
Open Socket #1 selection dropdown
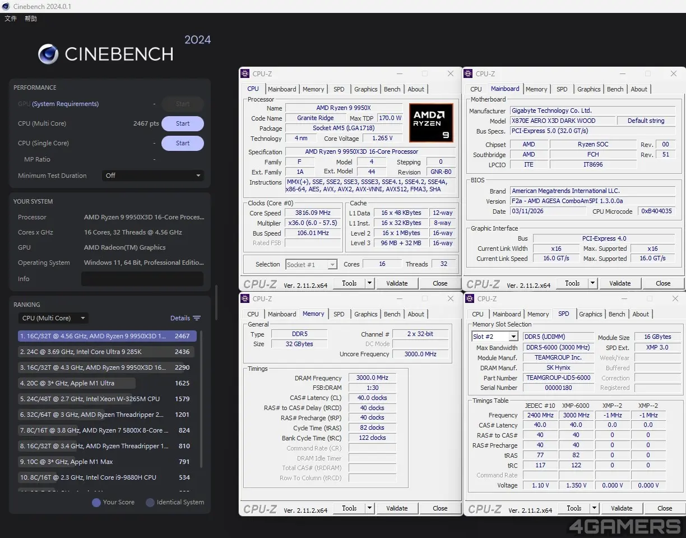click(311, 264)
